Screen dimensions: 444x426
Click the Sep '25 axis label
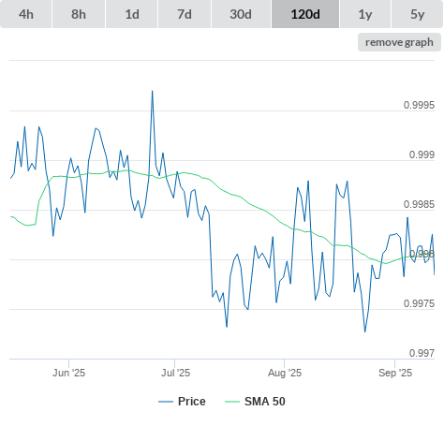[395, 373]
